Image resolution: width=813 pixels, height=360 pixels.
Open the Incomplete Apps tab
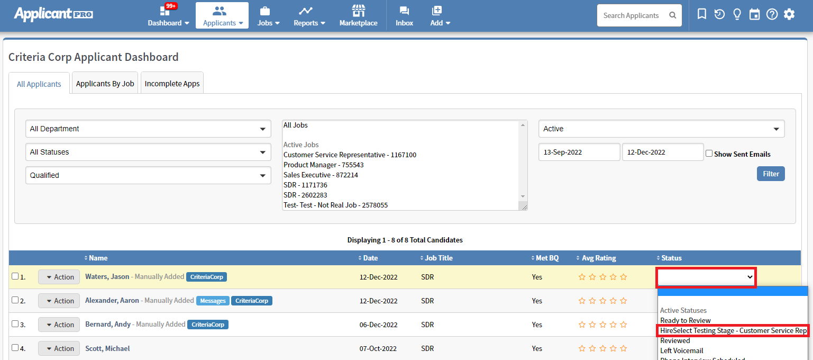coord(172,84)
